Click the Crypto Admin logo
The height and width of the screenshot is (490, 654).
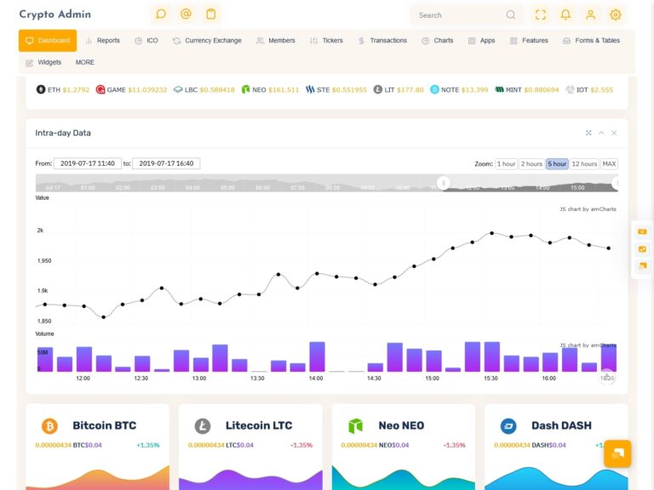pyautogui.click(x=55, y=14)
